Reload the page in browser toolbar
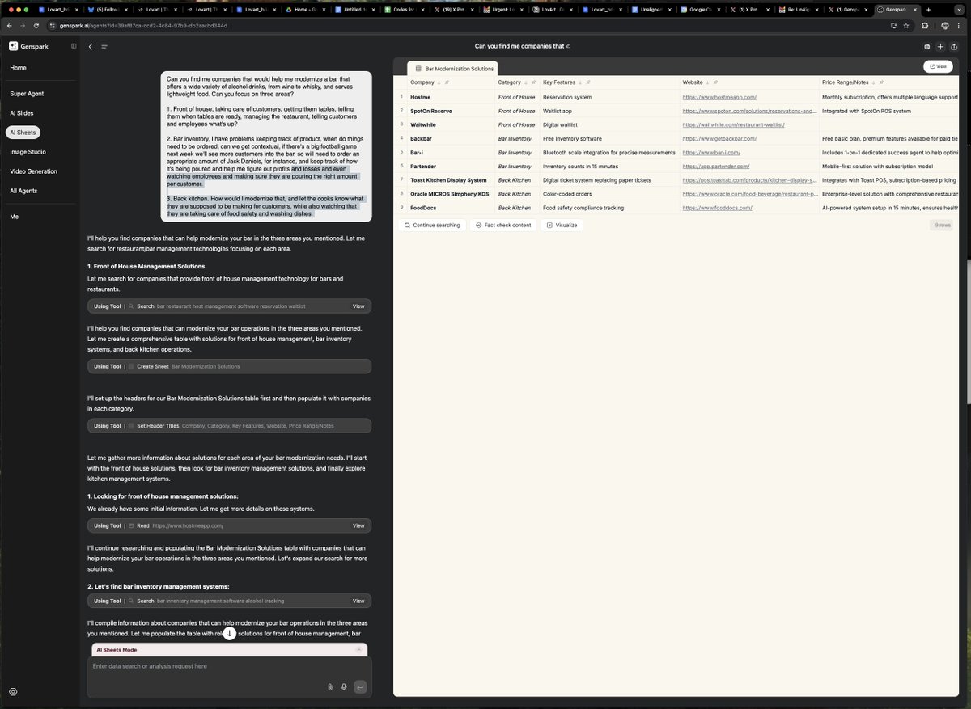Viewport: 971px width, 709px height. pos(36,26)
